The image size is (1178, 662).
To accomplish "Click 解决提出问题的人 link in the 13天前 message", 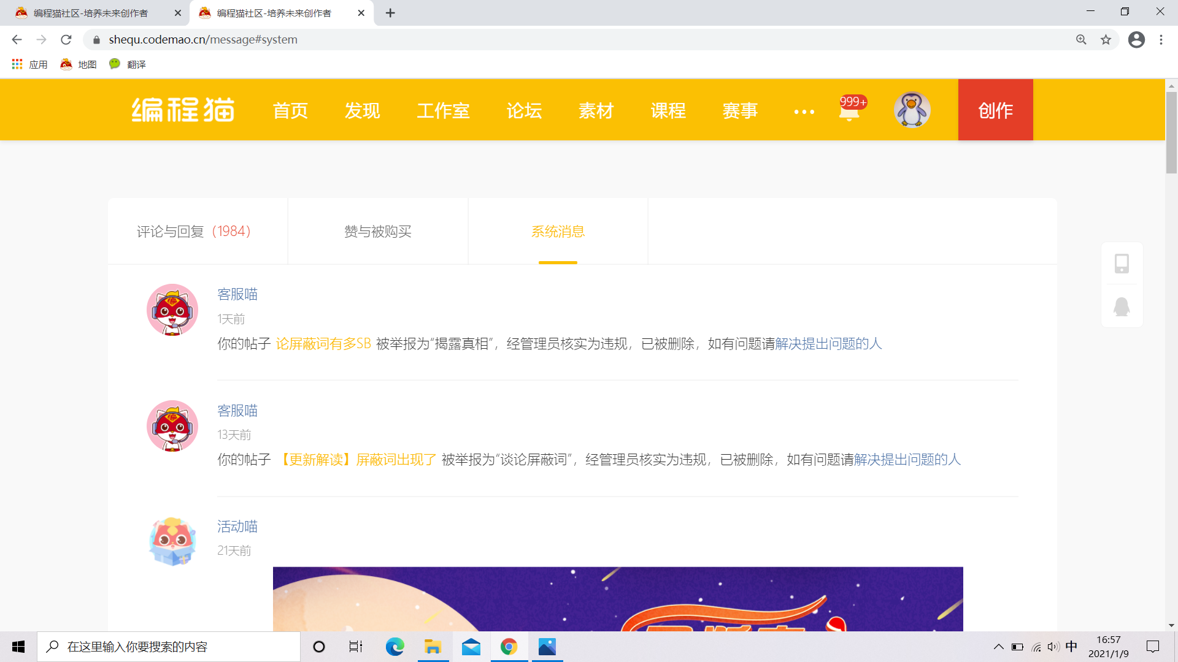I will [907, 460].
